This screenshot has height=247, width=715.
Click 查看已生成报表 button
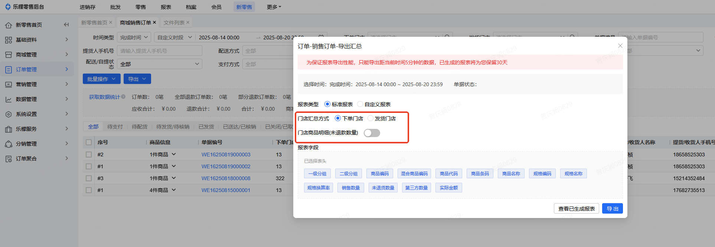tap(577, 209)
